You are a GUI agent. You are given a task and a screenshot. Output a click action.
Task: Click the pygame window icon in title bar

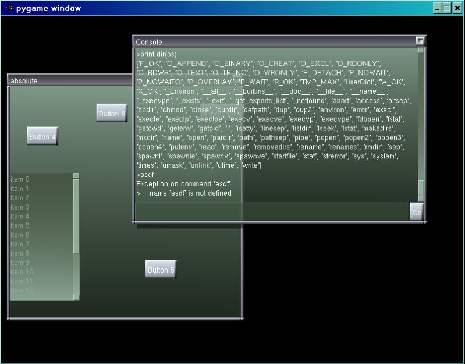(9, 8)
